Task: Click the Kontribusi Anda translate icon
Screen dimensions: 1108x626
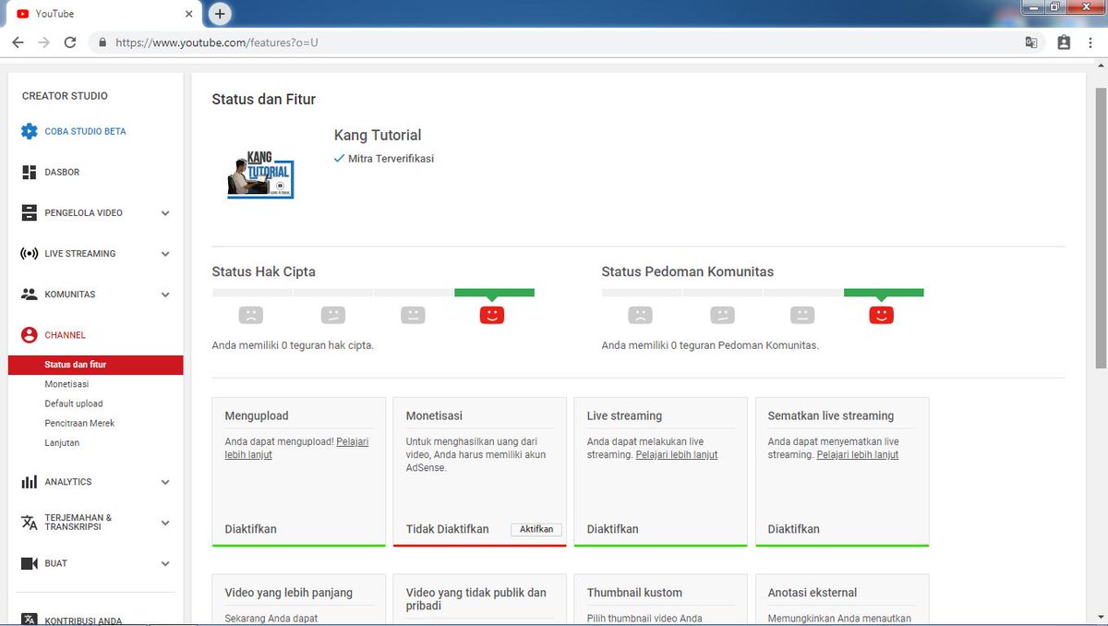Action: tap(29, 619)
